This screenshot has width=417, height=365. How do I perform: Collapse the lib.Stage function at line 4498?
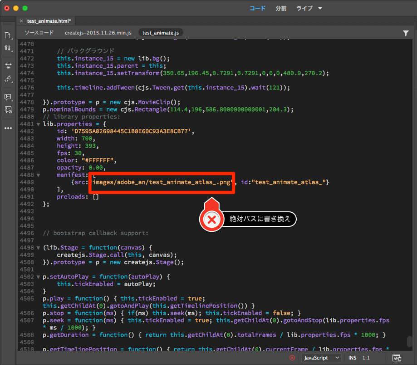coord(38,248)
